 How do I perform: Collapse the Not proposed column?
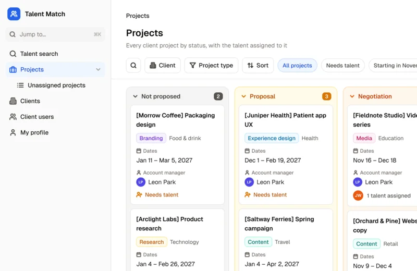click(x=136, y=96)
